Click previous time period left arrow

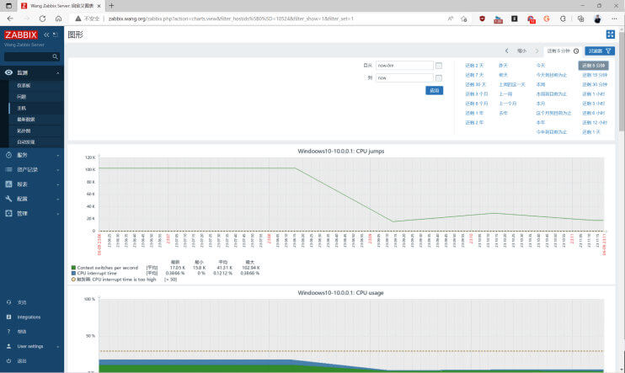point(506,51)
